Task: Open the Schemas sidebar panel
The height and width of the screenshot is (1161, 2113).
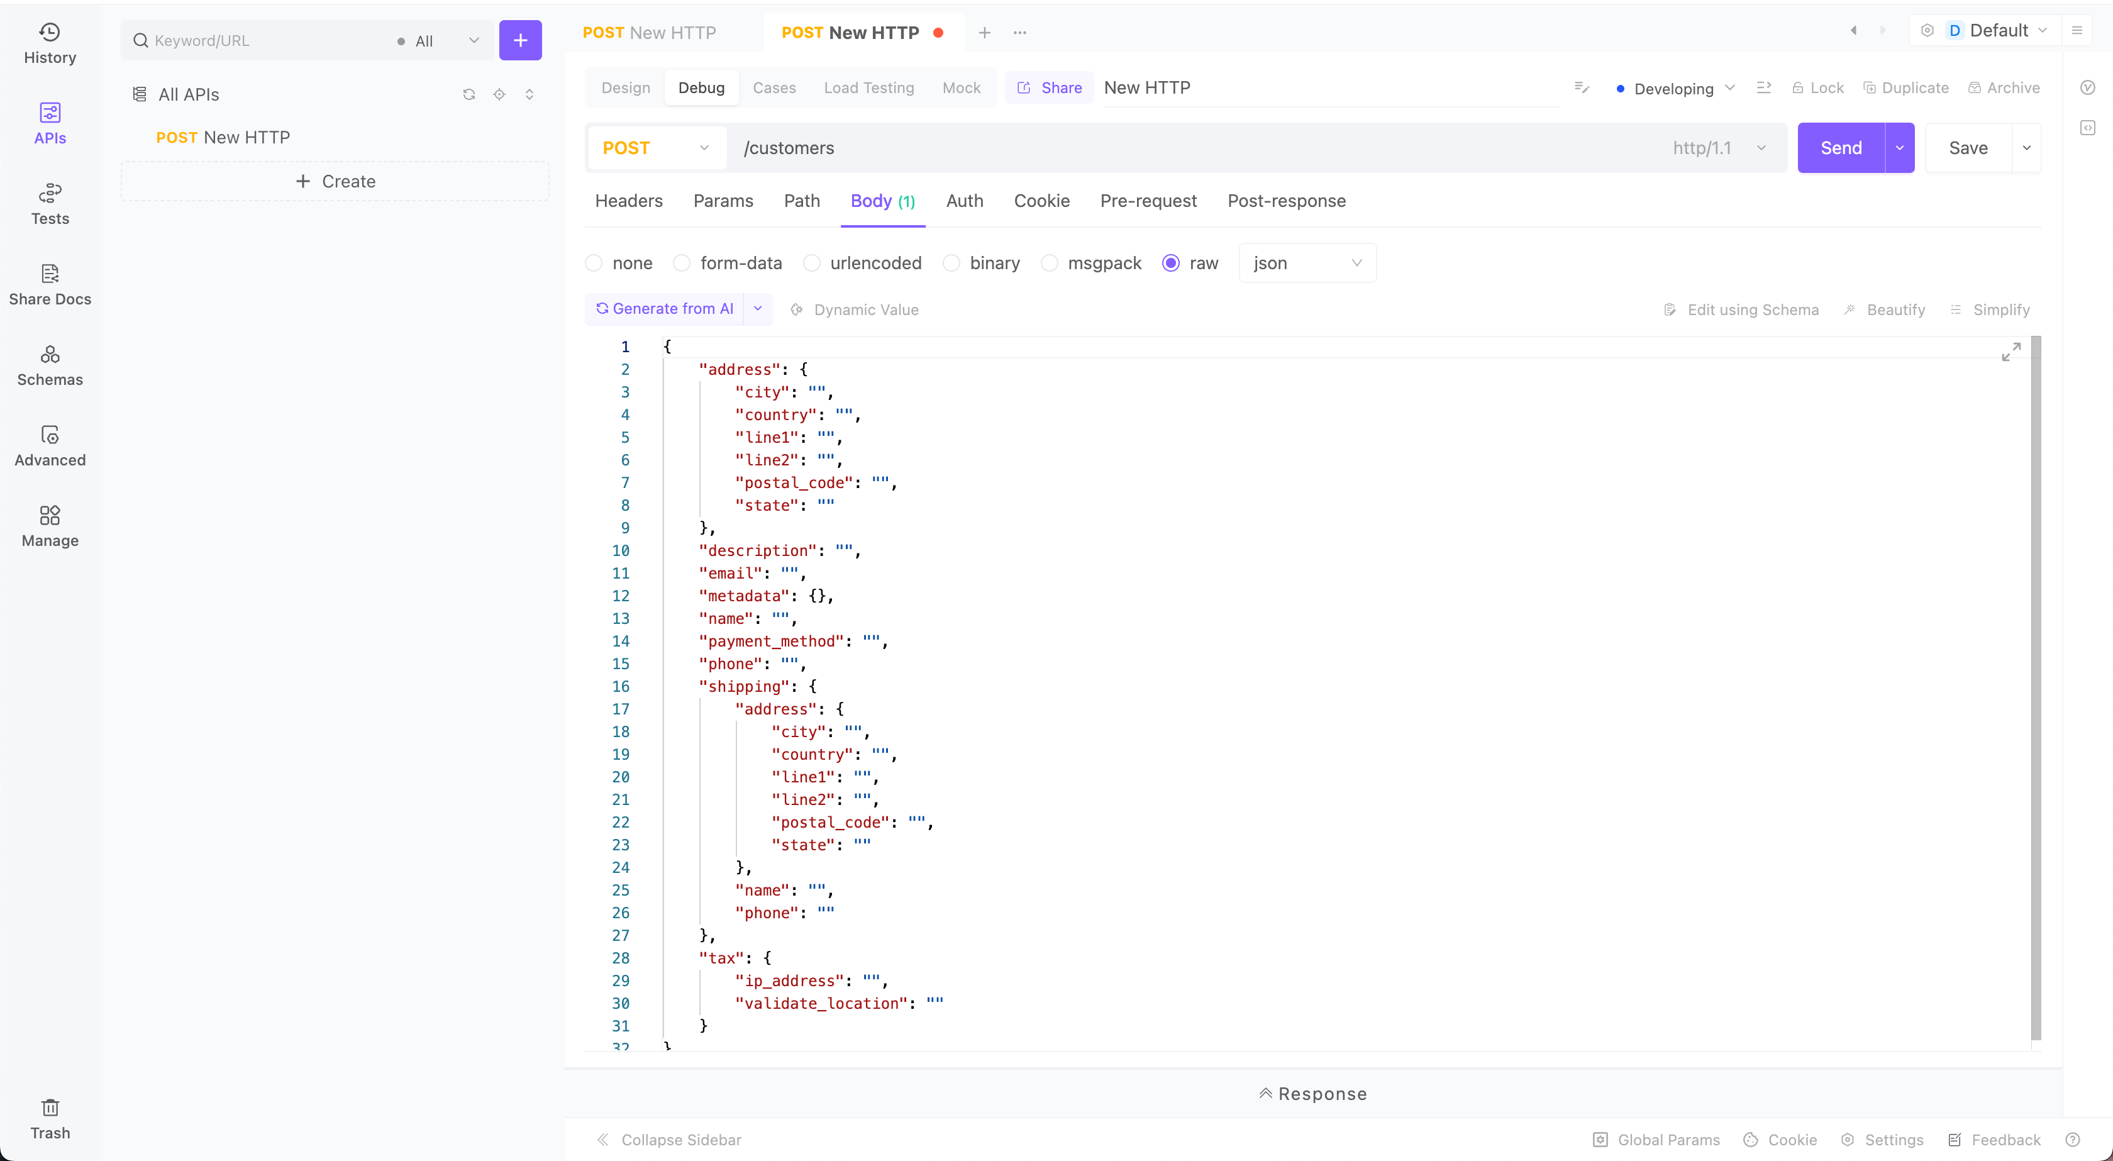Action: pos(50,365)
